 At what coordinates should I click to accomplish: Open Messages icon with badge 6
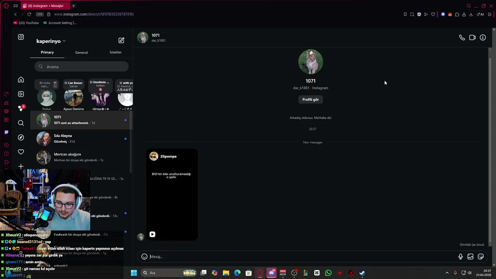[x=21, y=108]
